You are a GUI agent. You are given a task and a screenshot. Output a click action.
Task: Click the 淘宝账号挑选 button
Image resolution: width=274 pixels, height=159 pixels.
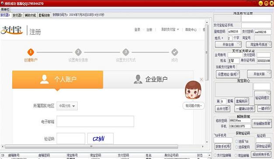[x=259, y=45]
